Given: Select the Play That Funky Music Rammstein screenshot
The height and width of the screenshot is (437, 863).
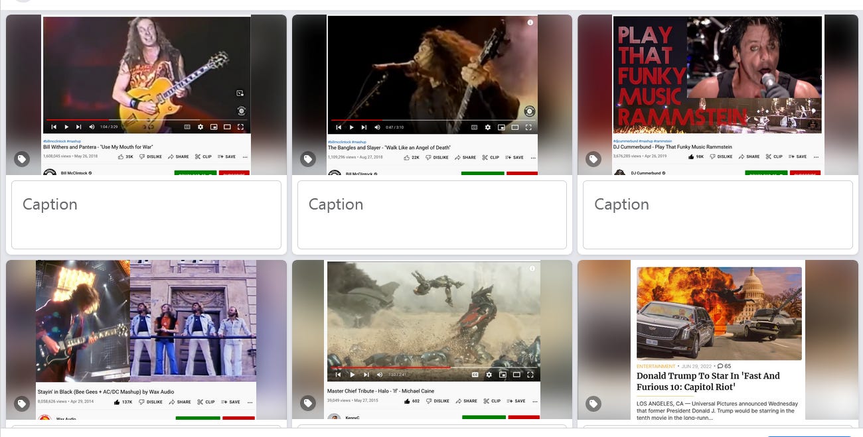Looking at the screenshot, I should pyautogui.click(x=718, y=95).
